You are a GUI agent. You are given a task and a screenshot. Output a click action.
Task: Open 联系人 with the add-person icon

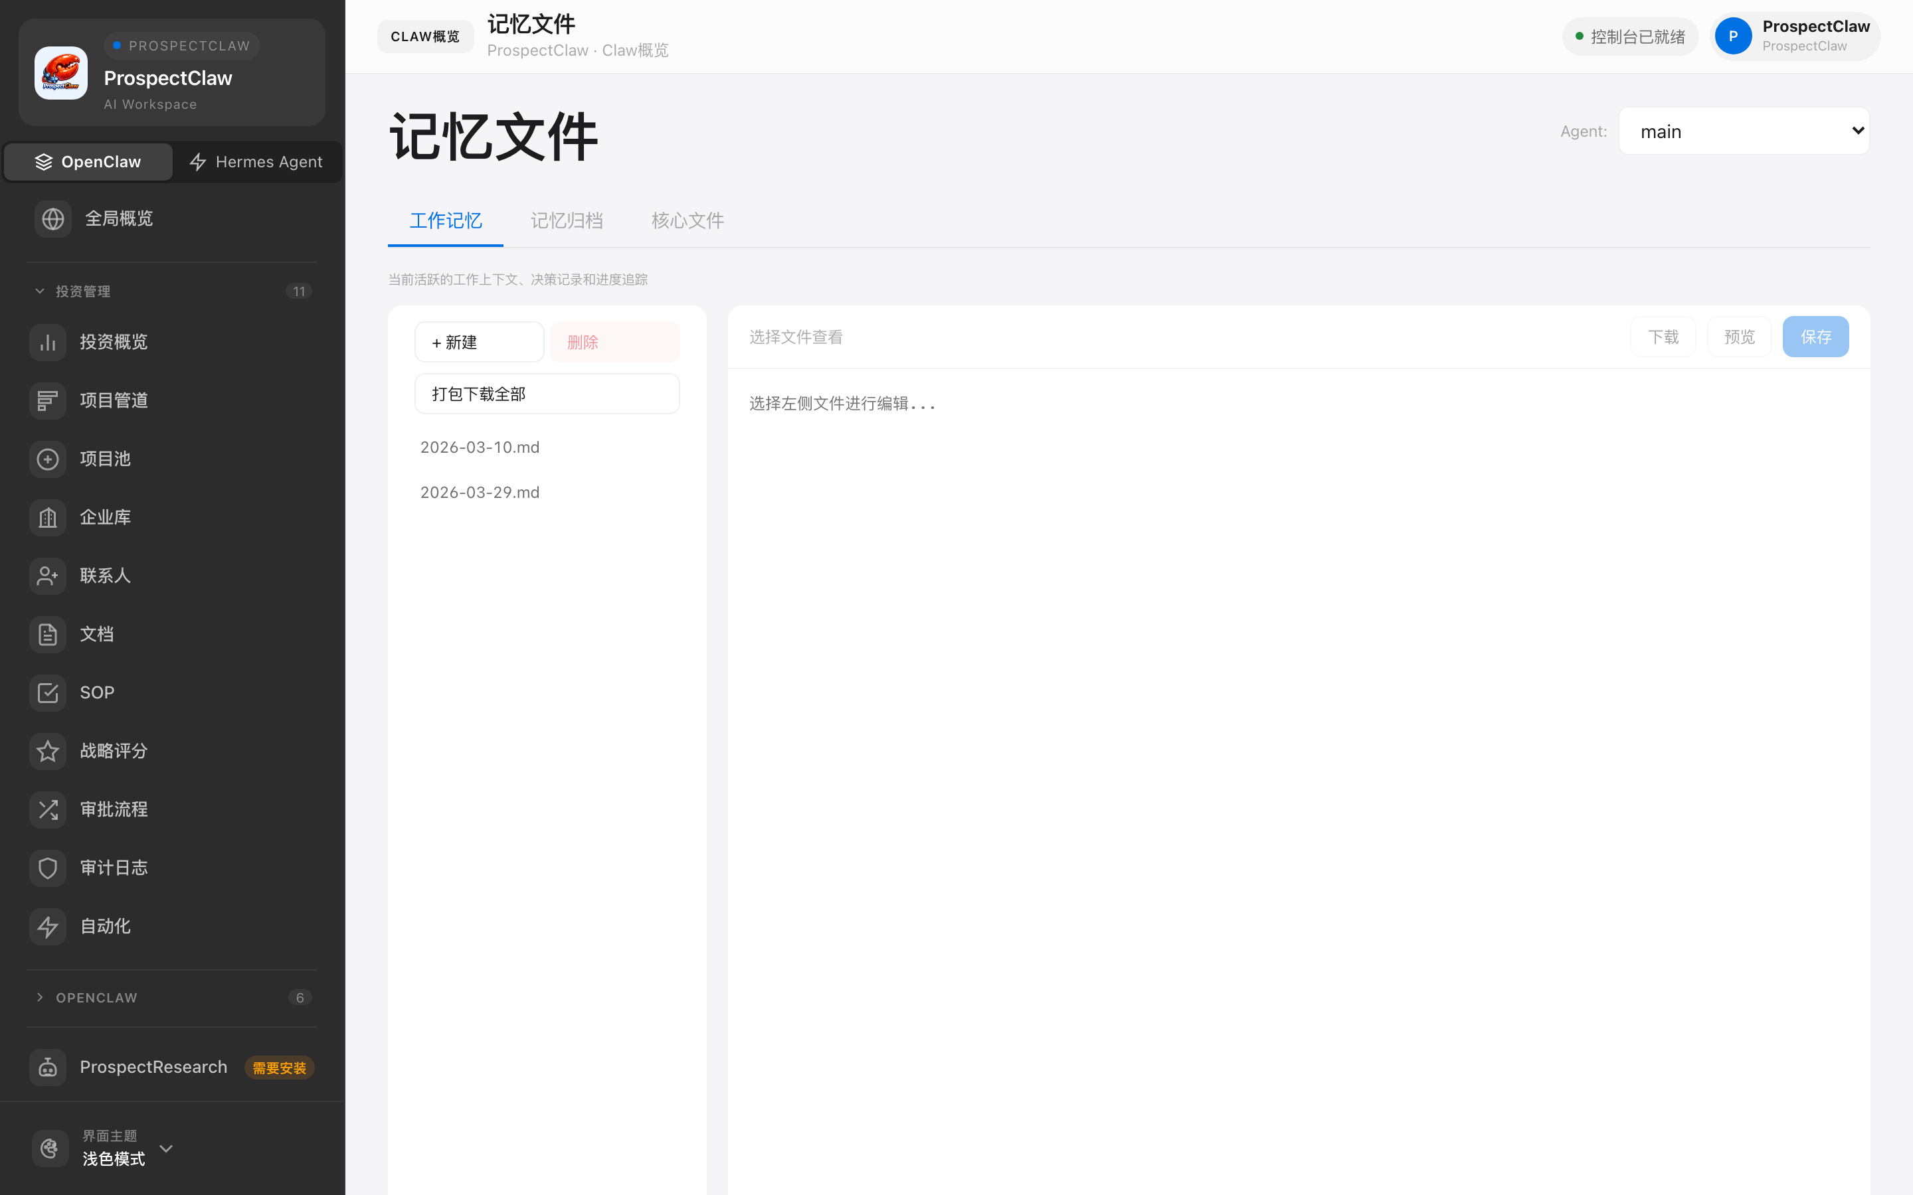(47, 576)
